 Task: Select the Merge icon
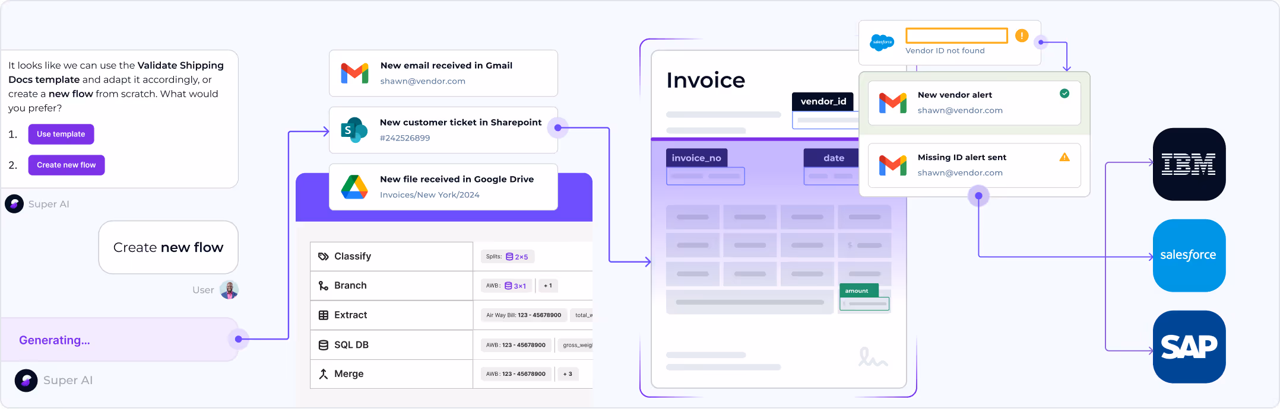(x=324, y=374)
